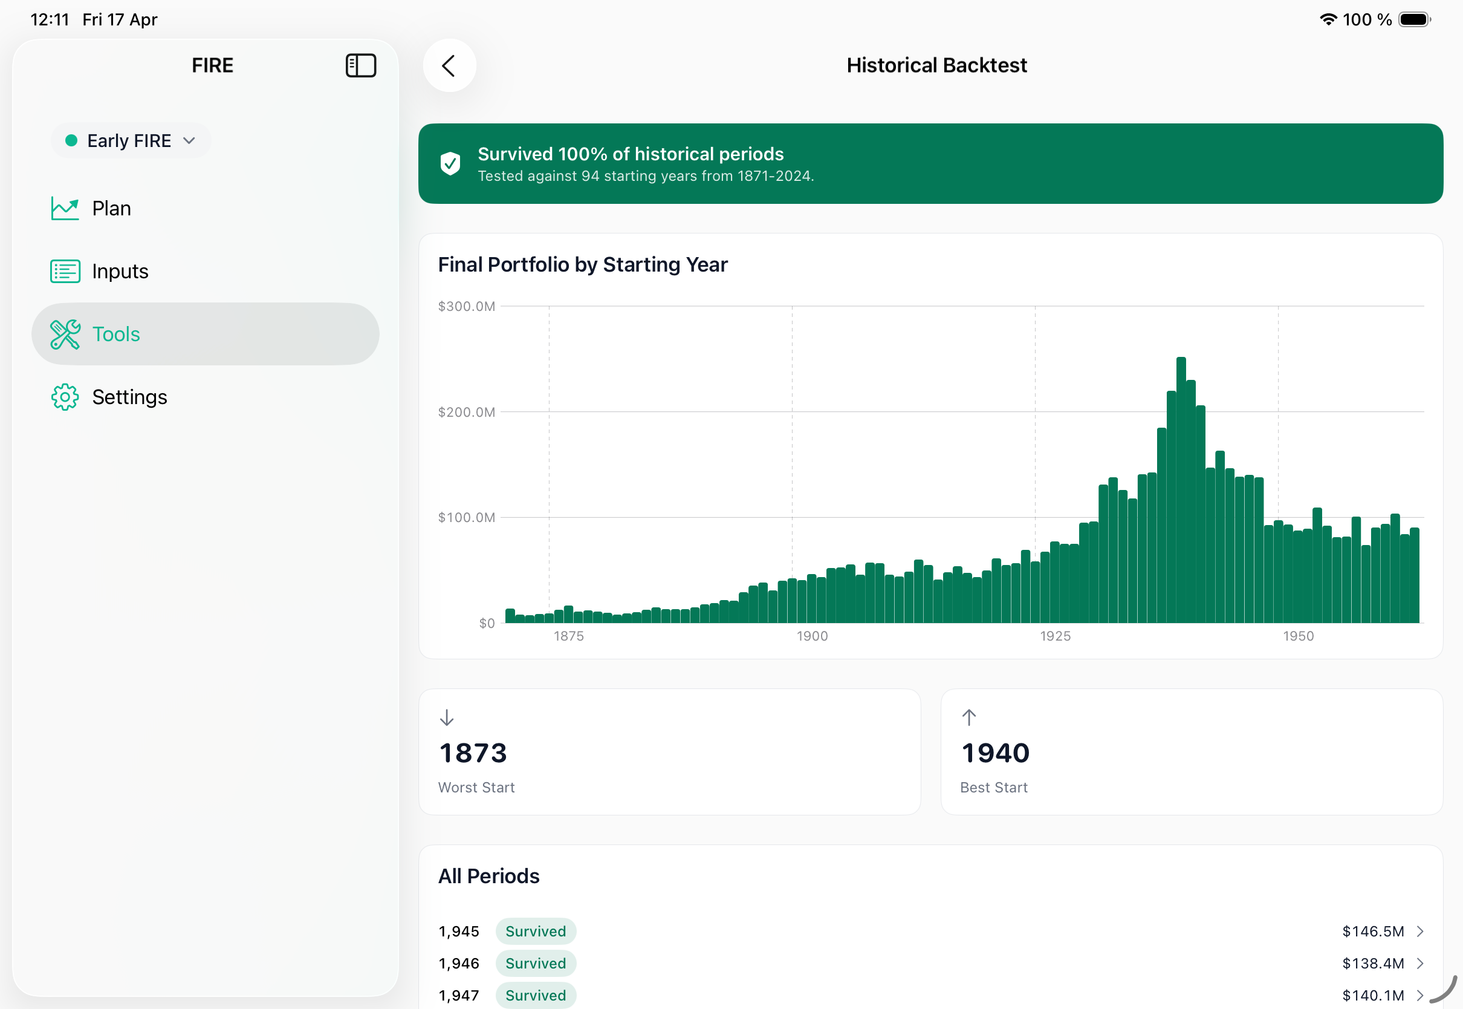Click the Historical Backtest page title
Screen dimensions: 1463x1009
pyautogui.click(x=937, y=65)
